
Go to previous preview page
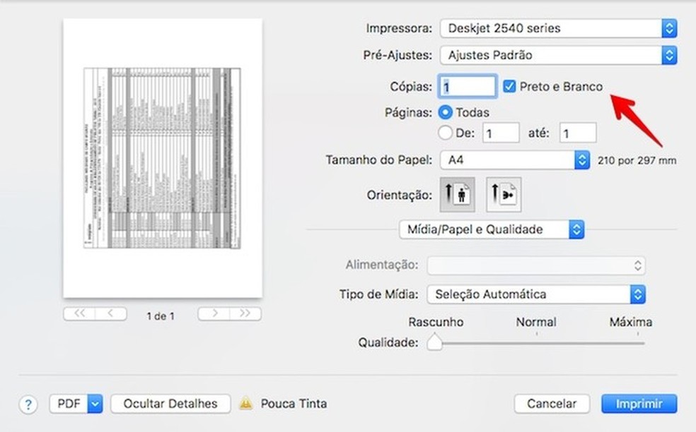(111, 314)
